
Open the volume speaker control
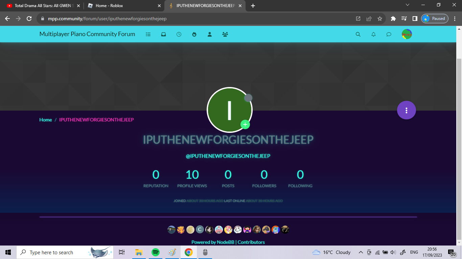[393, 252]
